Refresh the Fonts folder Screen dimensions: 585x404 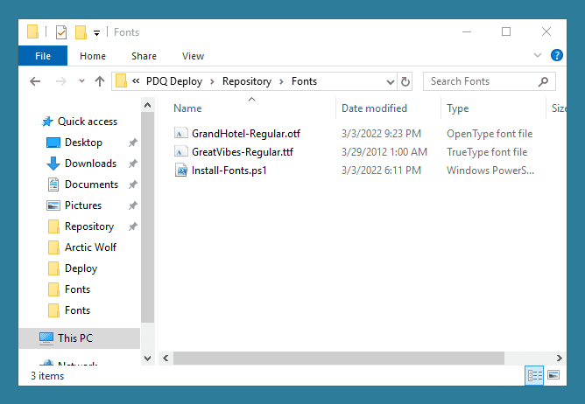[405, 81]
